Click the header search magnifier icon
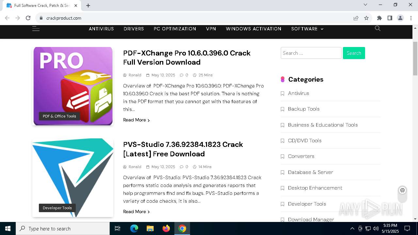Viewport: 418px width, 235px height. pos(378,28)
